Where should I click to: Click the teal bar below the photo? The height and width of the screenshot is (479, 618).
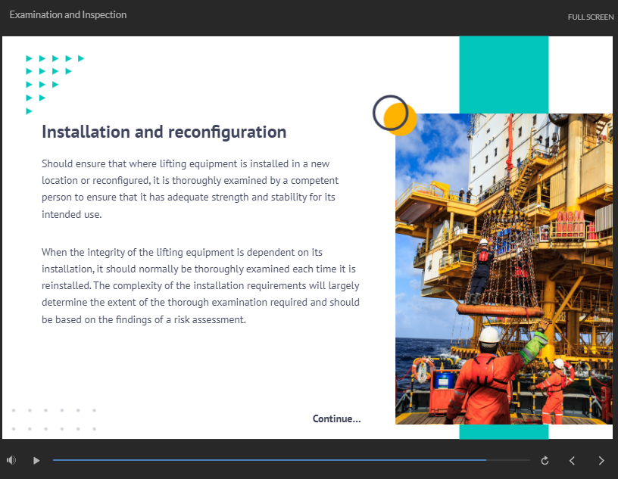pos(504,431)
